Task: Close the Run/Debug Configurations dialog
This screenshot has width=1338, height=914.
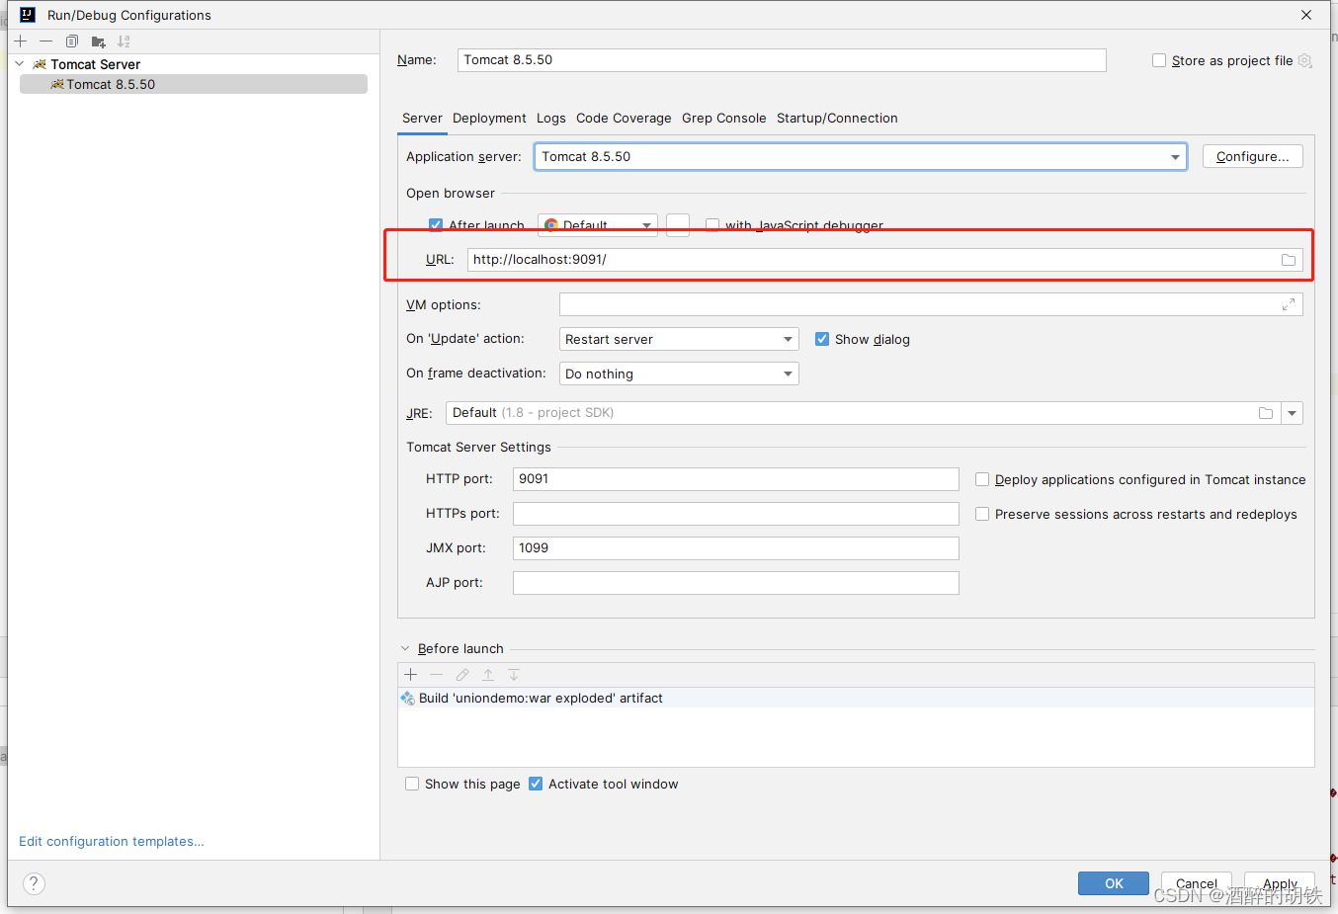Action: (1306, 15)
